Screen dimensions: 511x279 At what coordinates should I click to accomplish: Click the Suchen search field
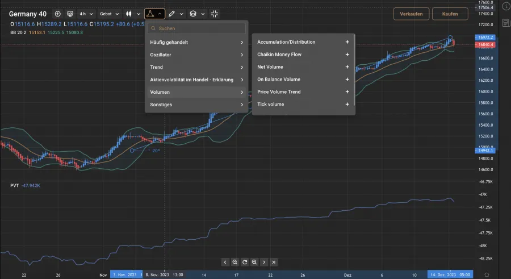point(196,28)
